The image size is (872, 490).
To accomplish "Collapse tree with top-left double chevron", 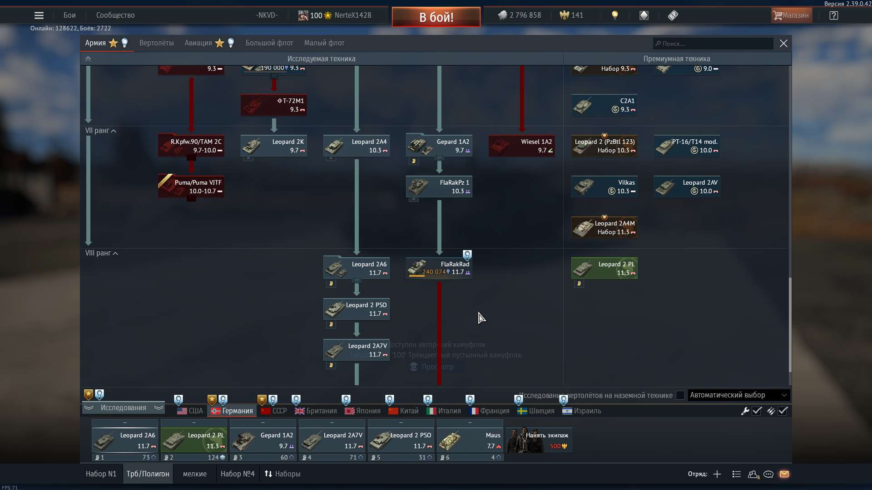I will pos(88,59).
